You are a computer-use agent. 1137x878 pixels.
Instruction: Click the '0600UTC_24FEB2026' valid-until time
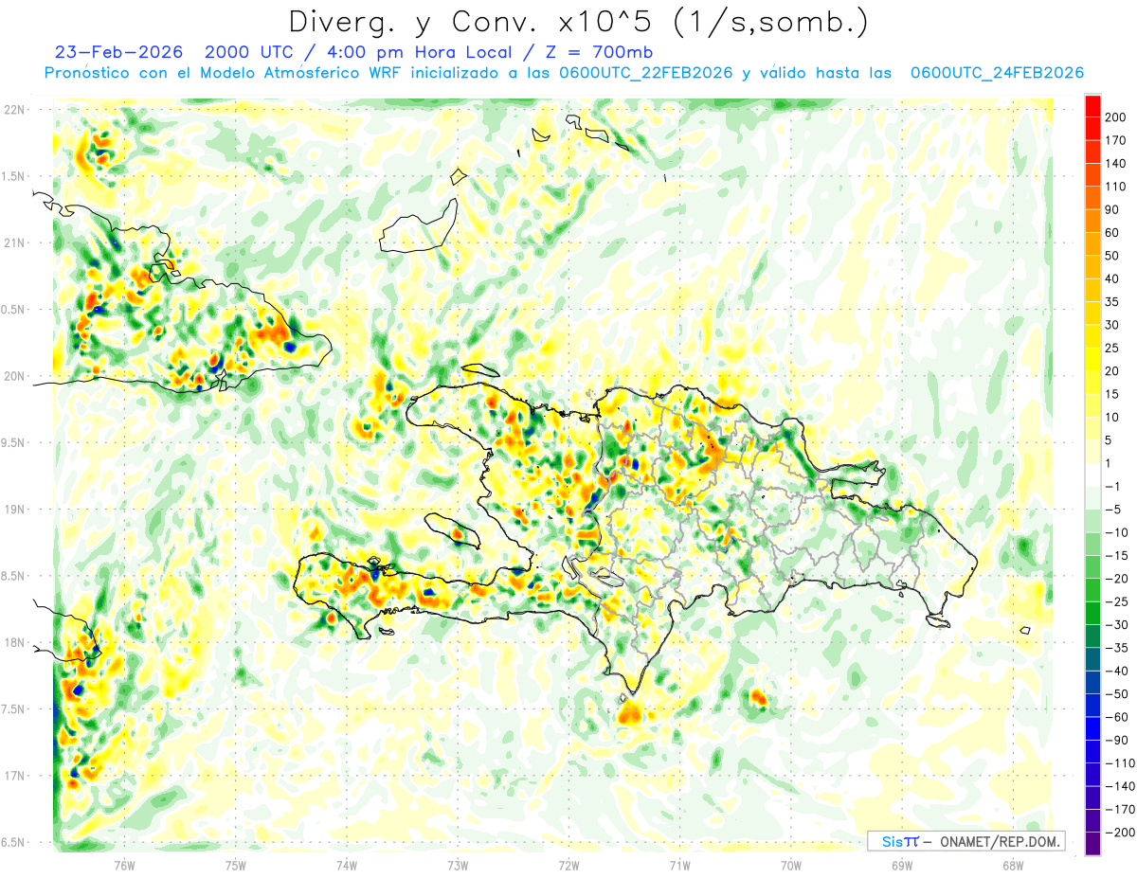[x=997, y=73]
